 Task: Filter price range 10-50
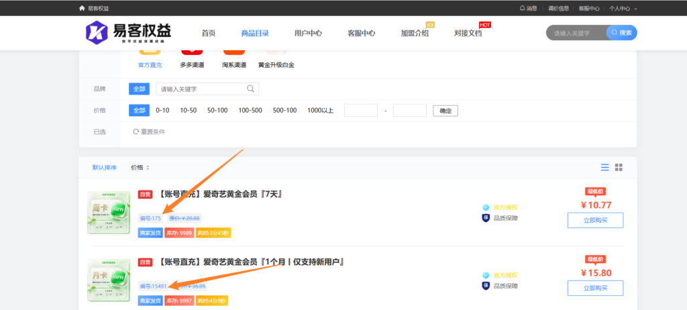click(189, 111)
